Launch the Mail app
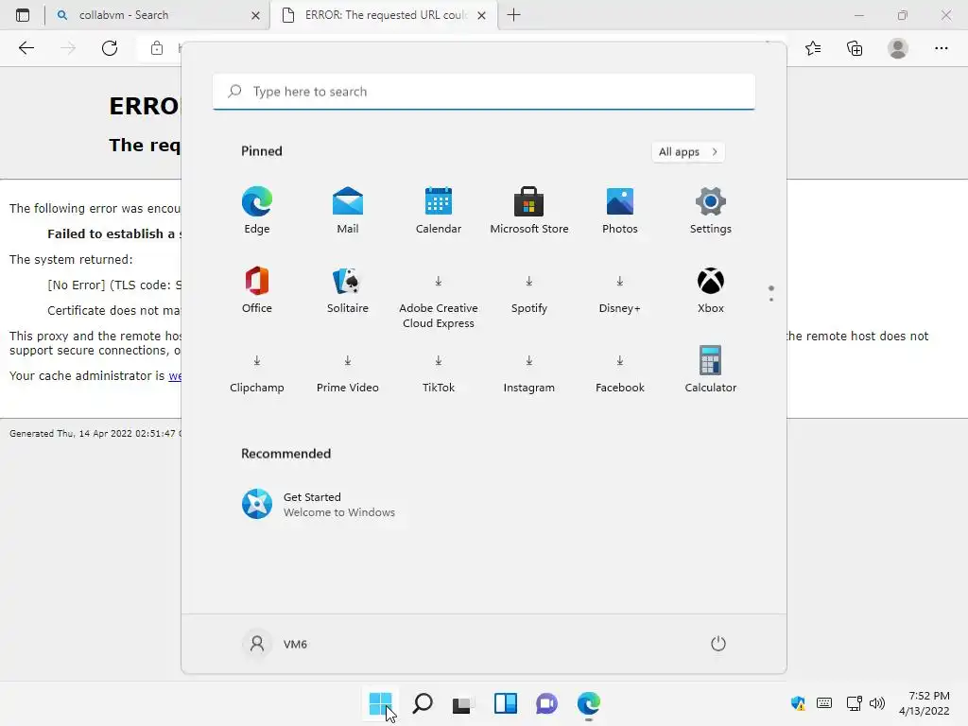 pyautogui.click(x=348, y=210)
